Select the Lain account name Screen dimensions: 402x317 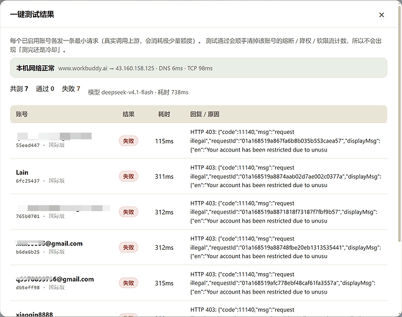(22, 172)
